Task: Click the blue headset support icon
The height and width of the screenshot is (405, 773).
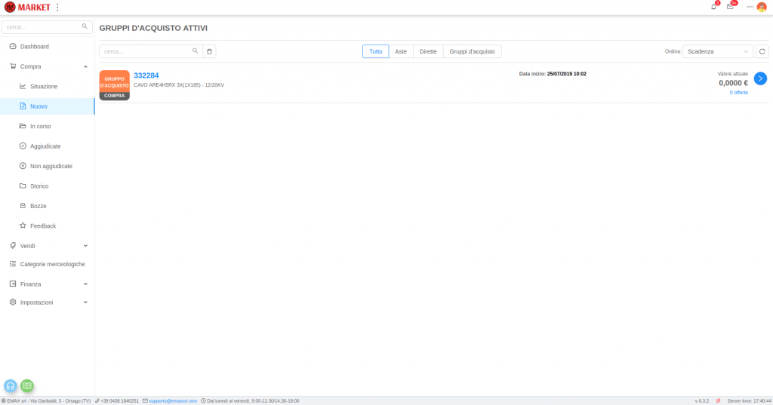Action: (x=11, y=385)
